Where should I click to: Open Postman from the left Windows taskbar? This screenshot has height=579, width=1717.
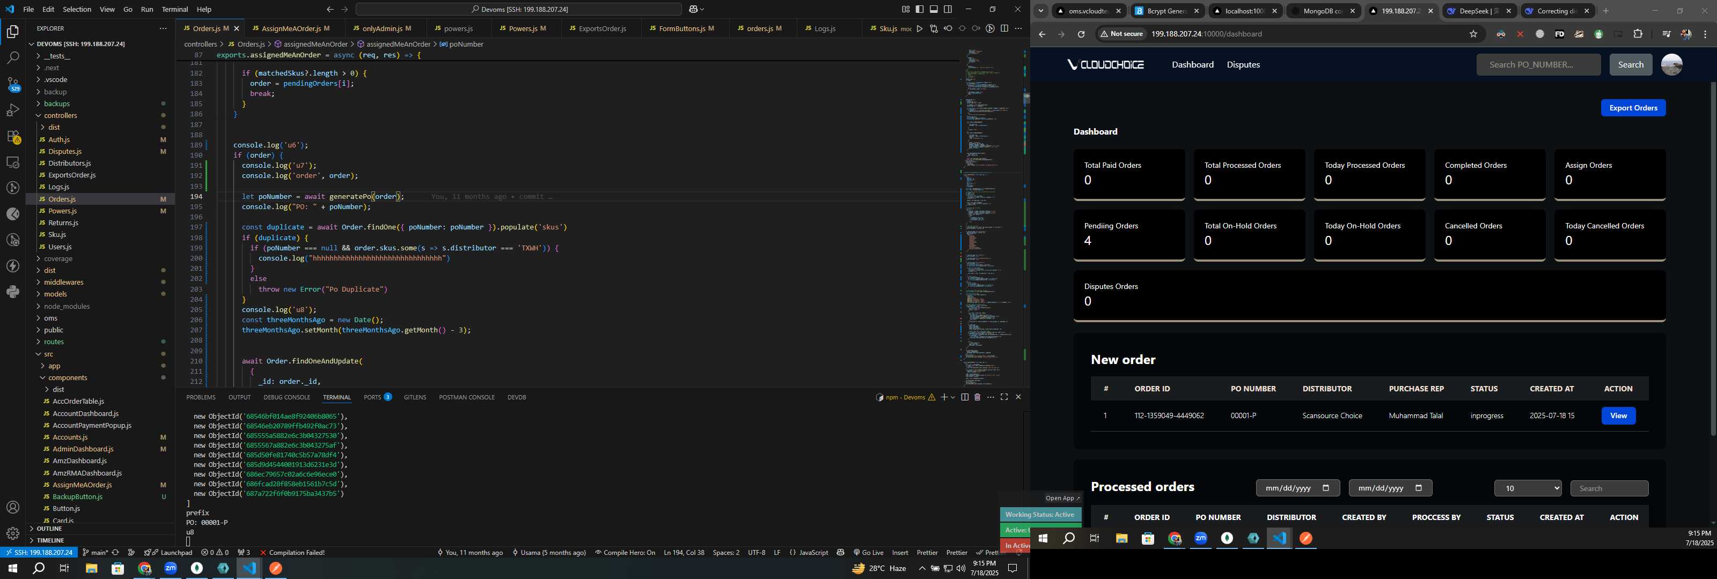pyautogui.click(x=276, y=568)
